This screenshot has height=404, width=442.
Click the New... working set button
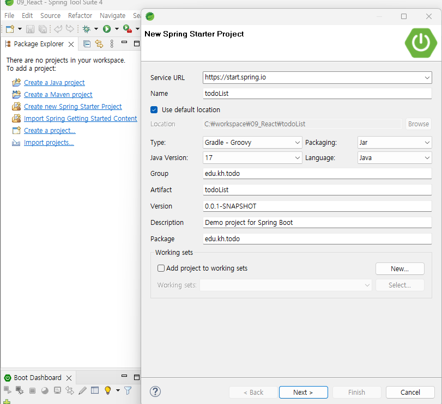click(x=399, y=268)
